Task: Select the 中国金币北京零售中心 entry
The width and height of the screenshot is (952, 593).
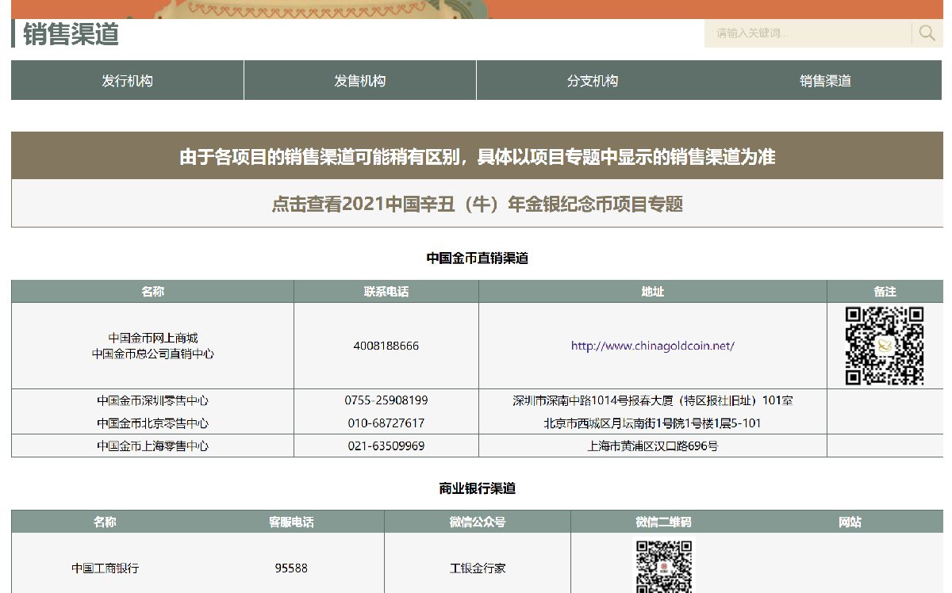Action: [152, 423]
